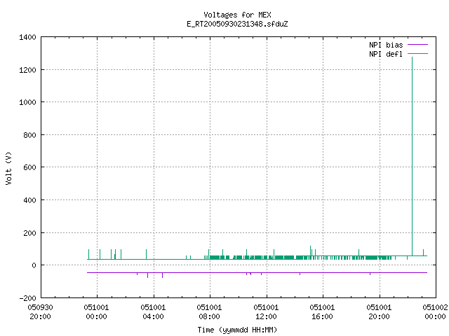Viewport: 449px width, 336px height.
Task: Click the 'Voltages for MEX' chart title
Action: 237,15
